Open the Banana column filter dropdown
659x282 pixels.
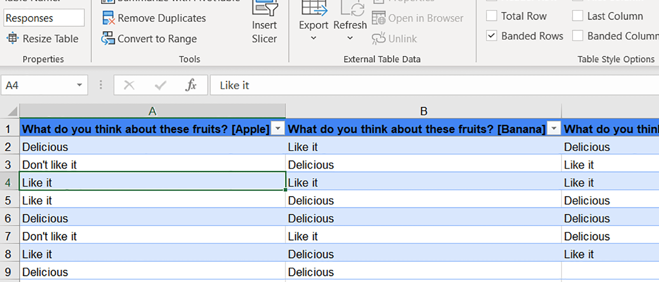pyautogui.click(x=554, y=129)
